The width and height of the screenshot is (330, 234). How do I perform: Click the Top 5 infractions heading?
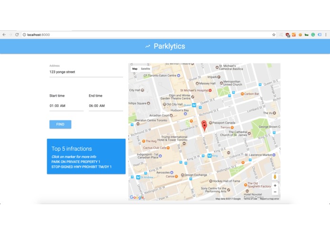click(72, 149)
